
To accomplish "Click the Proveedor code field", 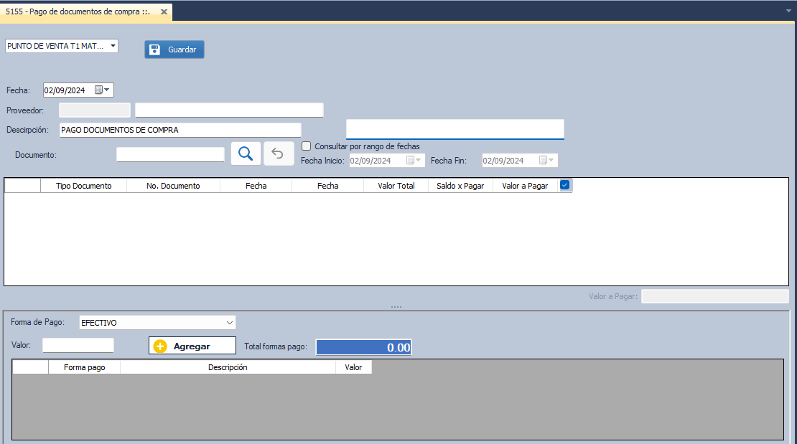I will coord(95,110).
